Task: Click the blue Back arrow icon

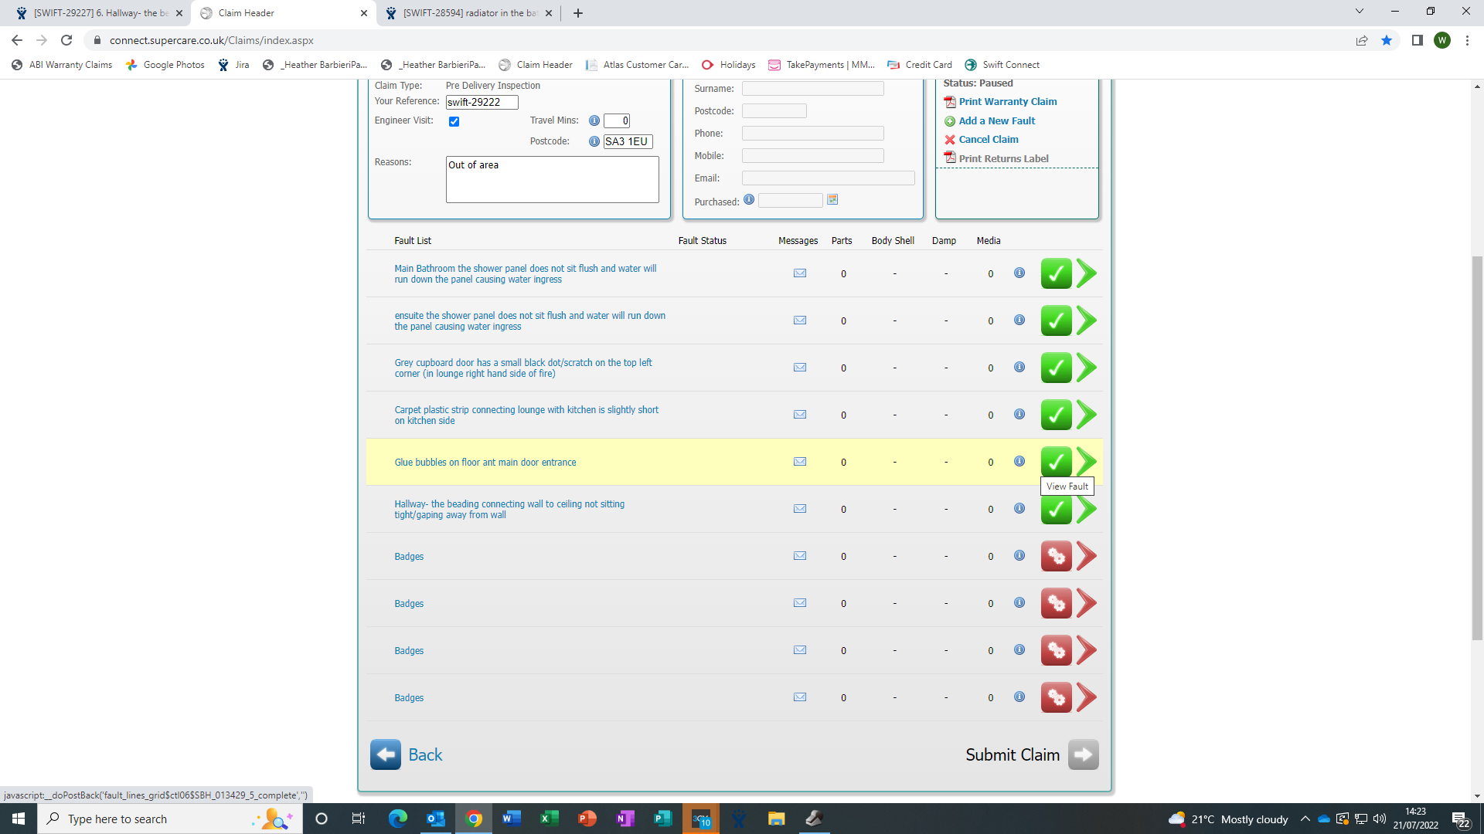Action: 386,754
